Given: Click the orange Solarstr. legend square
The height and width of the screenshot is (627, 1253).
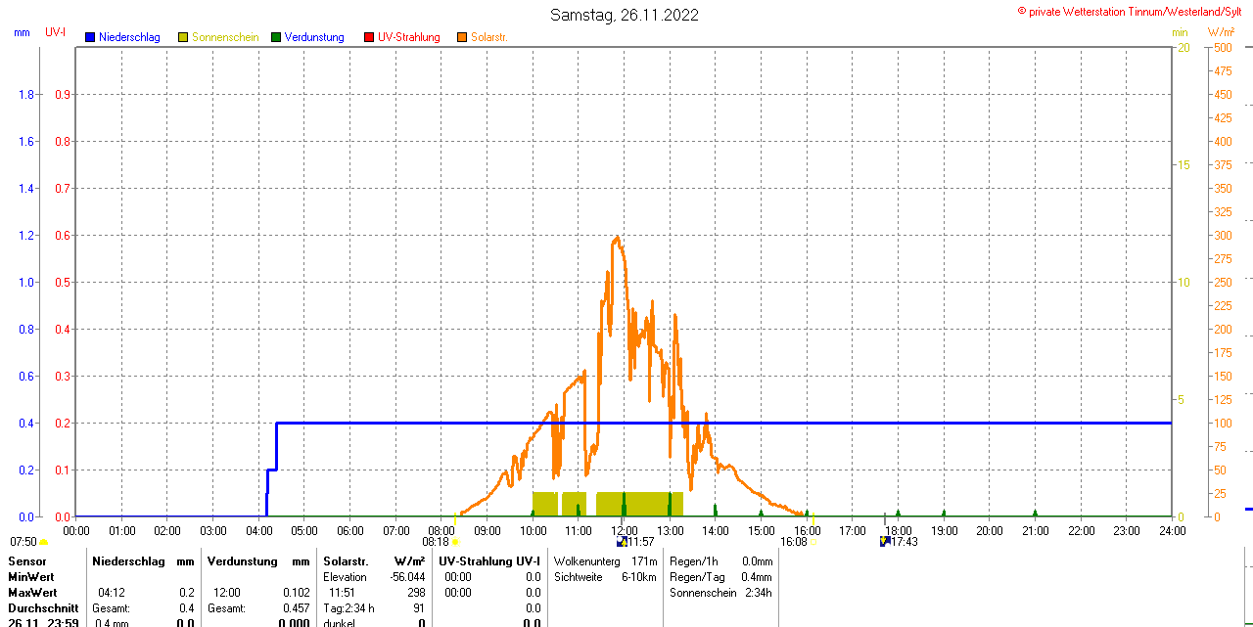Looking at the screenshot, I should pyautogui.click(x=461, y=37).
